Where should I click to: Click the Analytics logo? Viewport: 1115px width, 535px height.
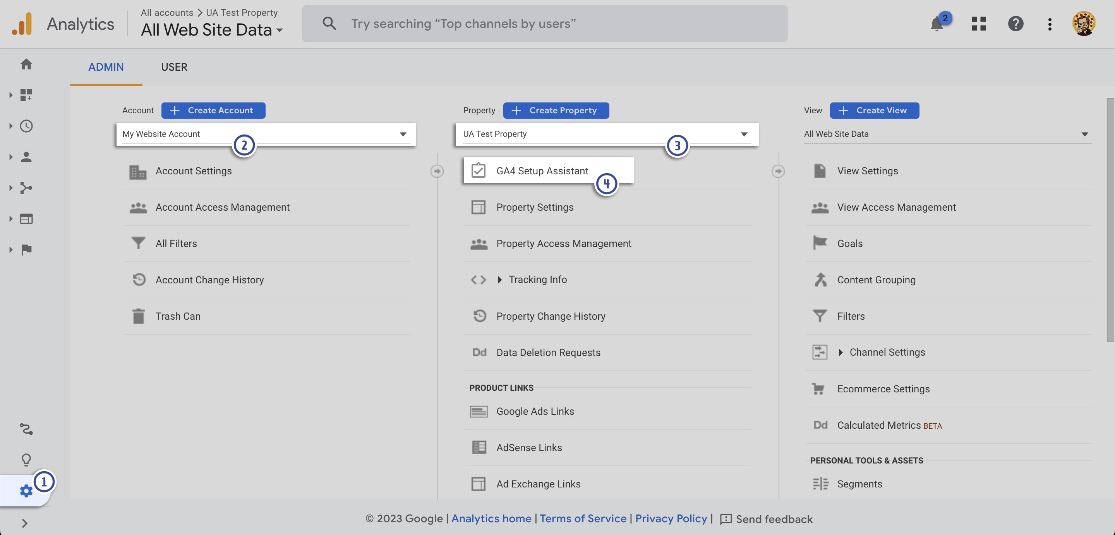pos(22,24)
